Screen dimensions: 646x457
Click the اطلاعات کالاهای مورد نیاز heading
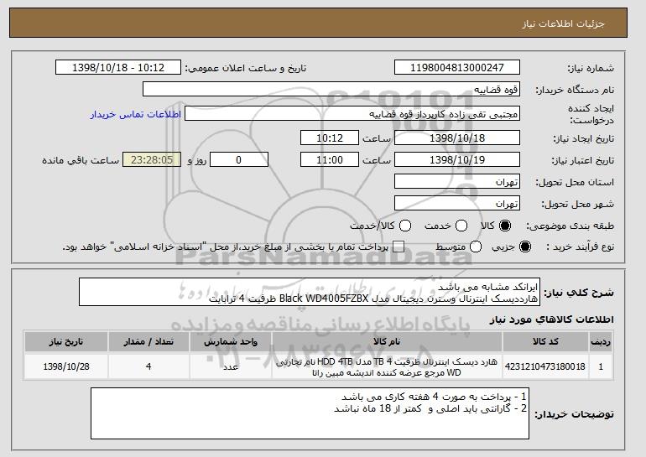click(552, 319)
